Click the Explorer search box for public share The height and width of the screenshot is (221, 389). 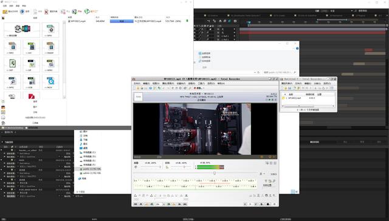(280, 72)
